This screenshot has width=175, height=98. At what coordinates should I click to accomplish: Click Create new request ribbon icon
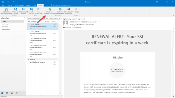pos(16,9)
